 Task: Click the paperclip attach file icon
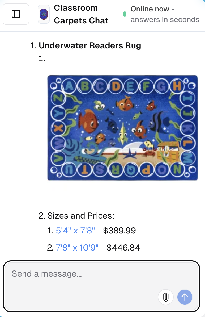coord(166,297)
